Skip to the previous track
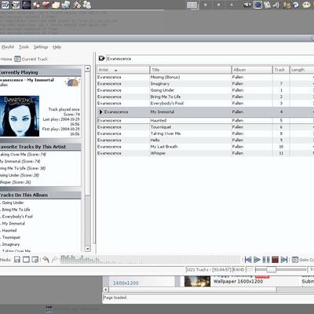The image size is (314, 314). 248,260
